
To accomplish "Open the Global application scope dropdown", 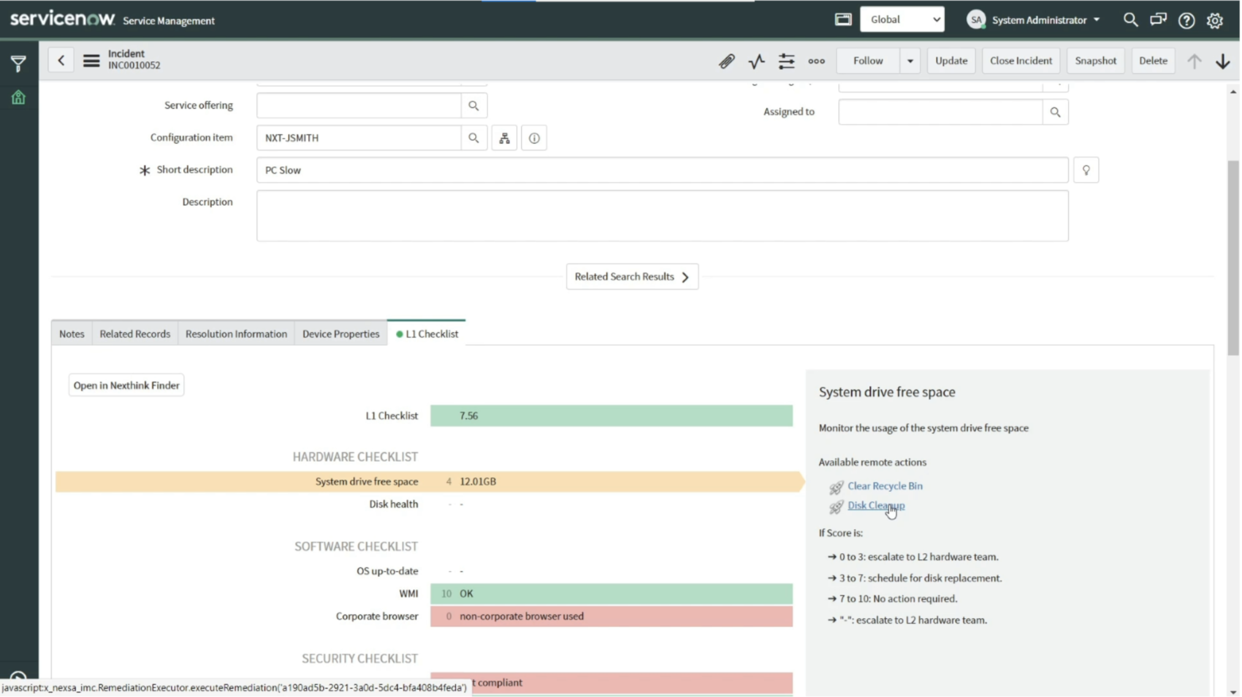I will pyautogui.click(x=902, y=20).
